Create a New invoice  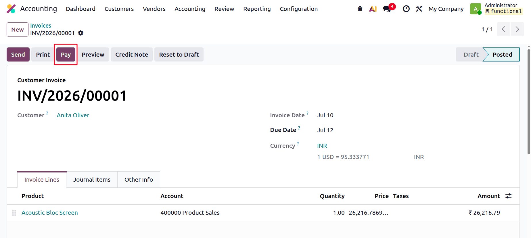click(x=18, y=30)
